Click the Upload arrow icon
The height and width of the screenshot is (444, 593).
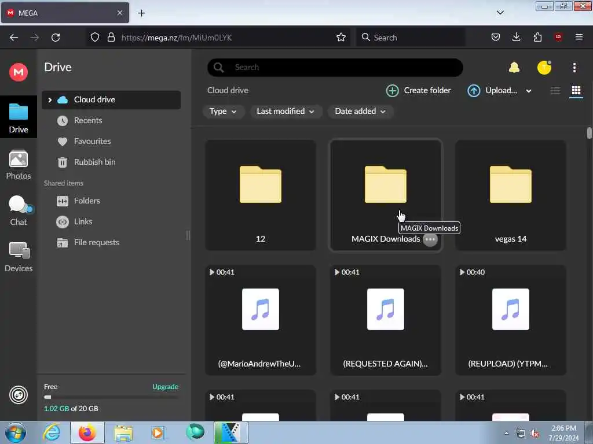pos(474,91)
